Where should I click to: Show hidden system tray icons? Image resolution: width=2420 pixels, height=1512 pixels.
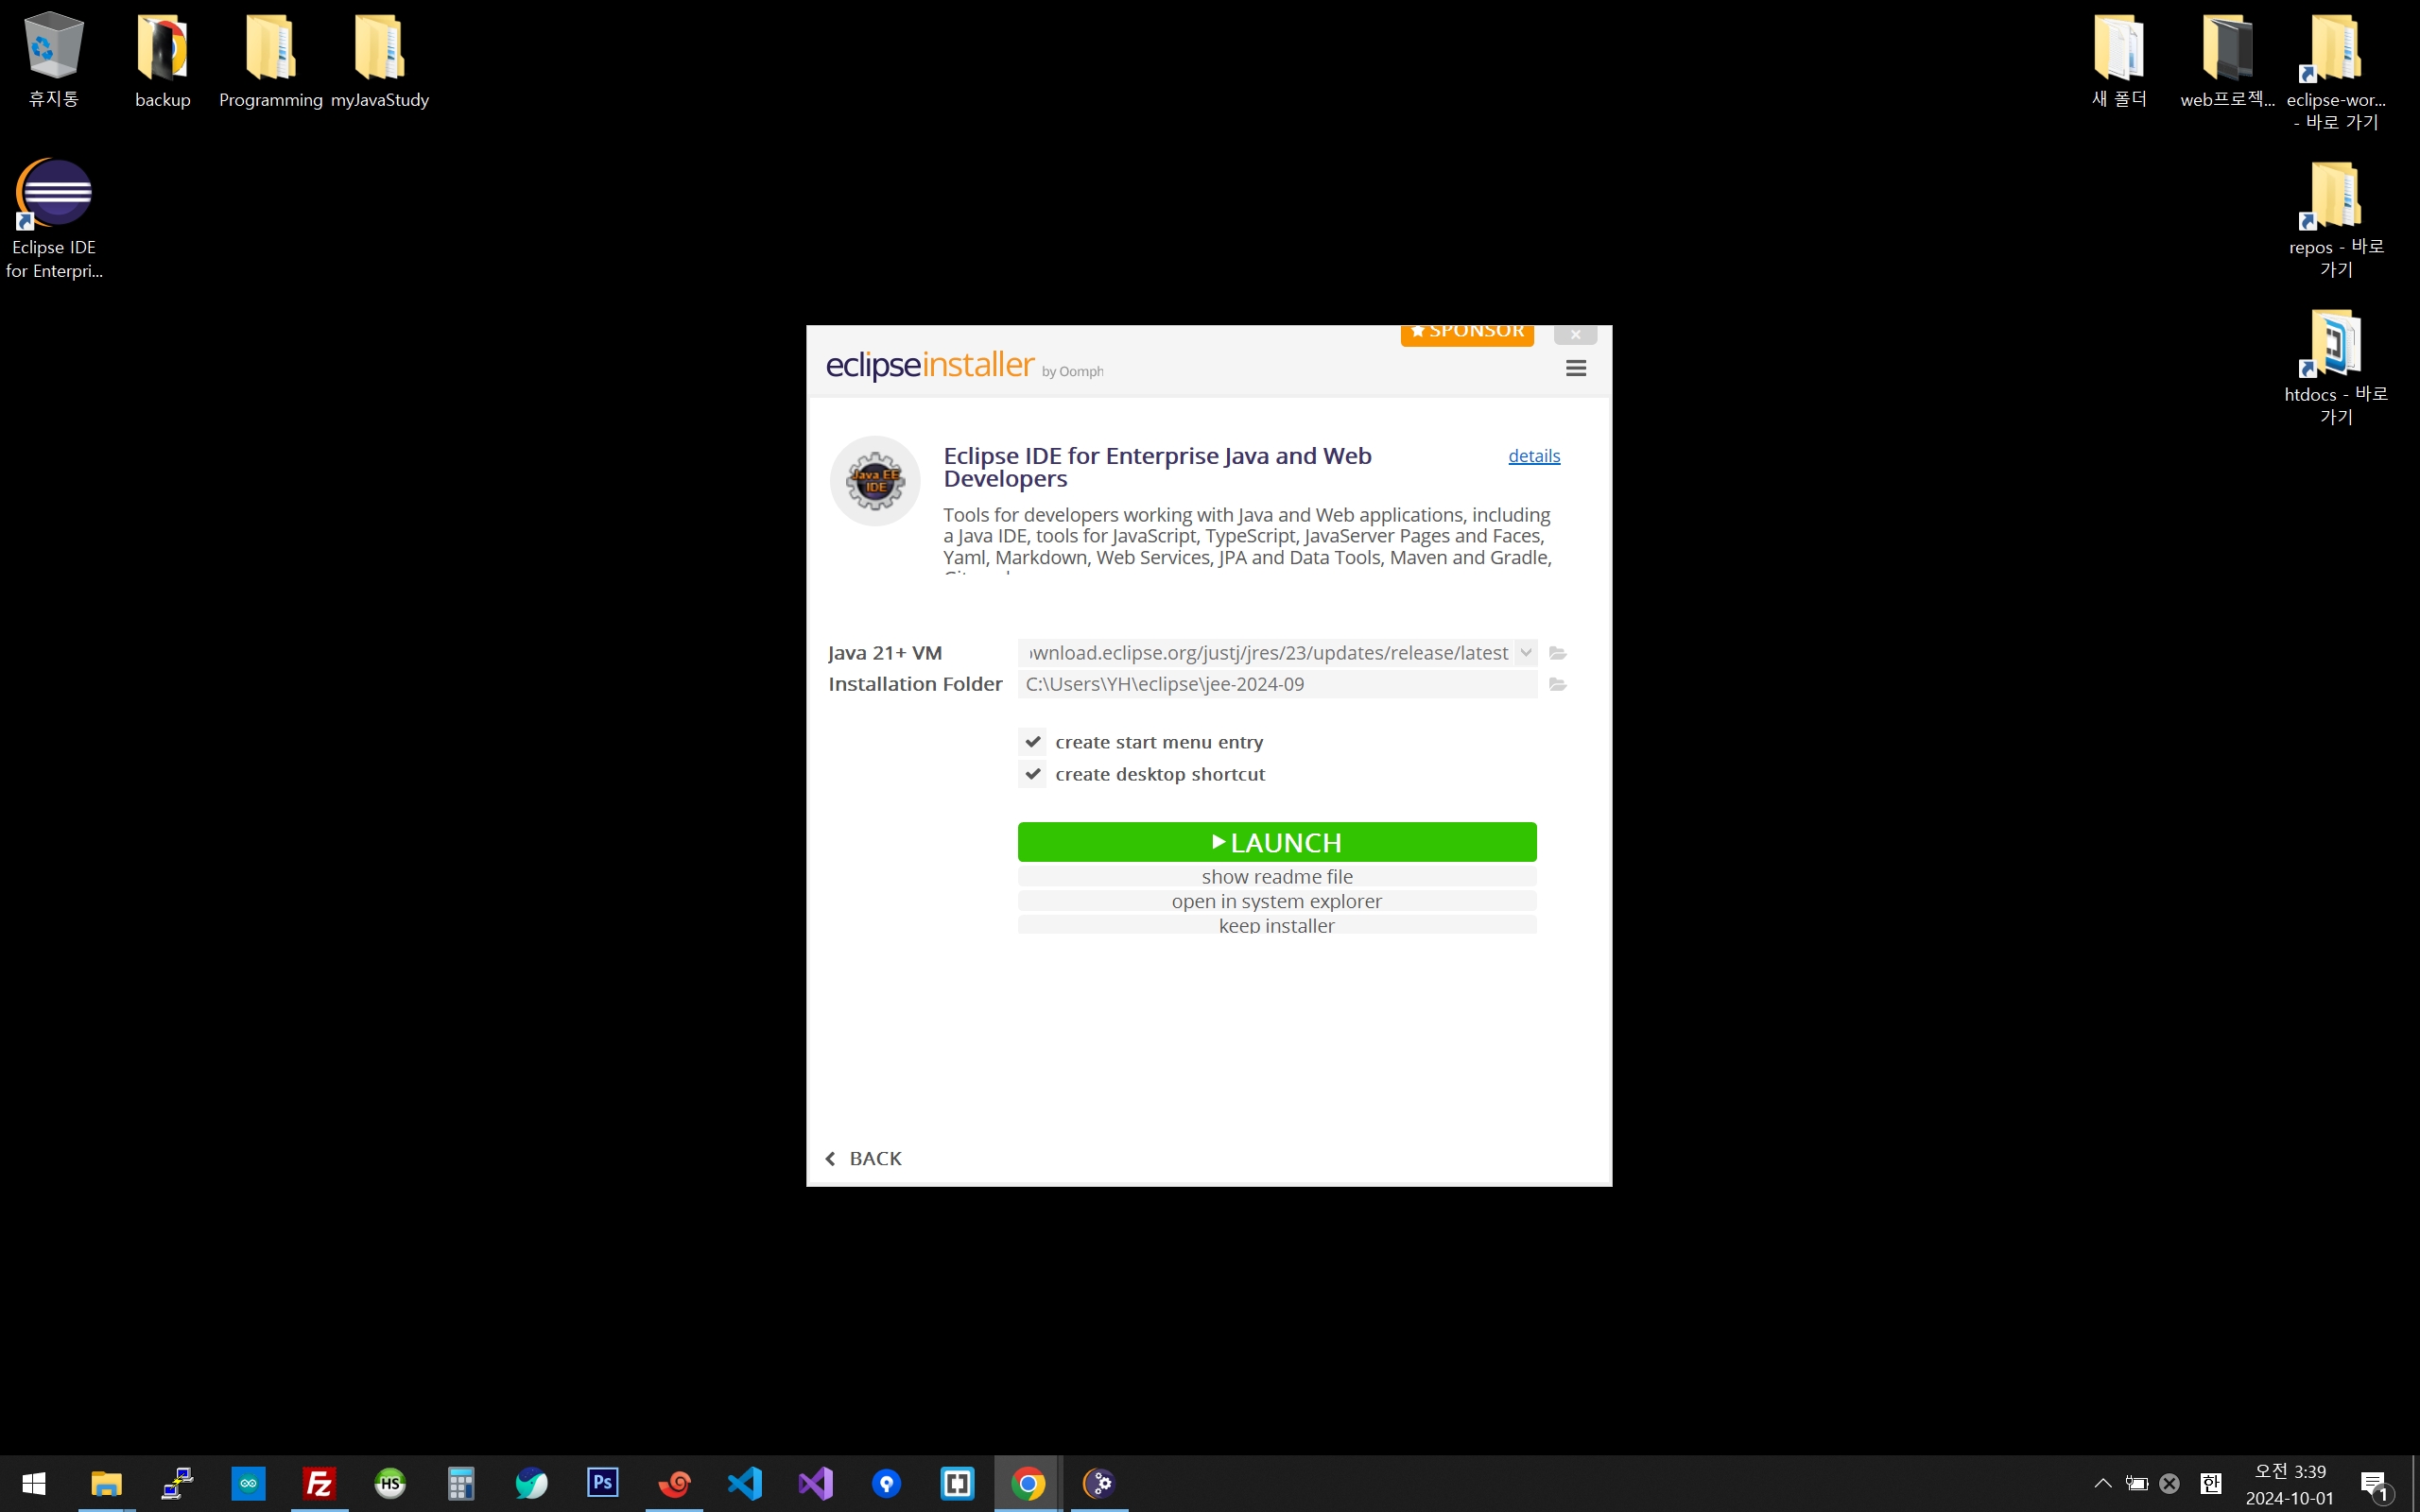(x=2102, y=1483)
